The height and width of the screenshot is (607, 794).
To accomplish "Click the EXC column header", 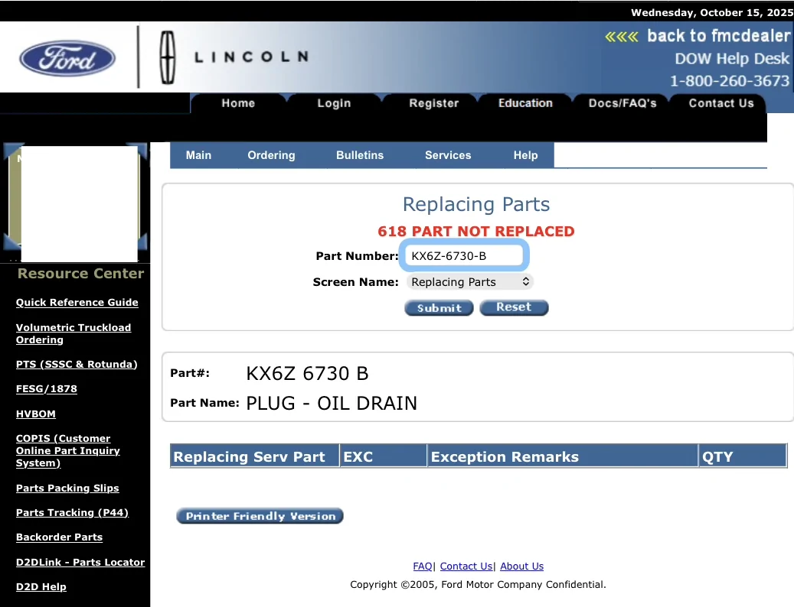I will pos(384,456).
